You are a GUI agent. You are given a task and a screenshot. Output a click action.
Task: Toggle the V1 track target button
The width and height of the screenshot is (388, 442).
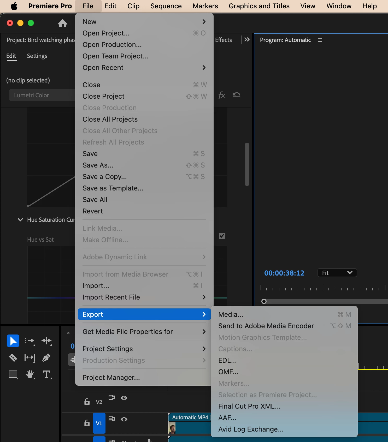coord(99,423)
